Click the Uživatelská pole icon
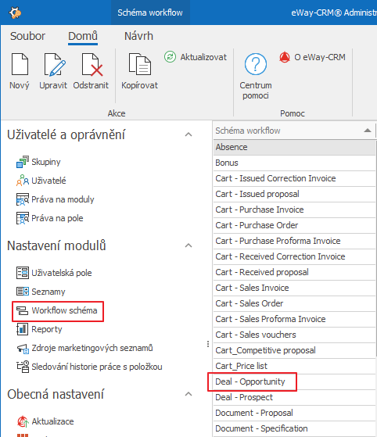Viewport: 377px width, 437px height. tap(23, 273)
